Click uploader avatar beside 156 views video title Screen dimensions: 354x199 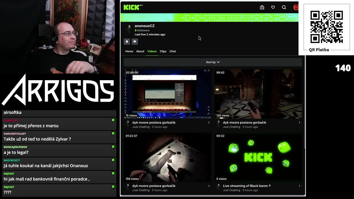(127, 187)
